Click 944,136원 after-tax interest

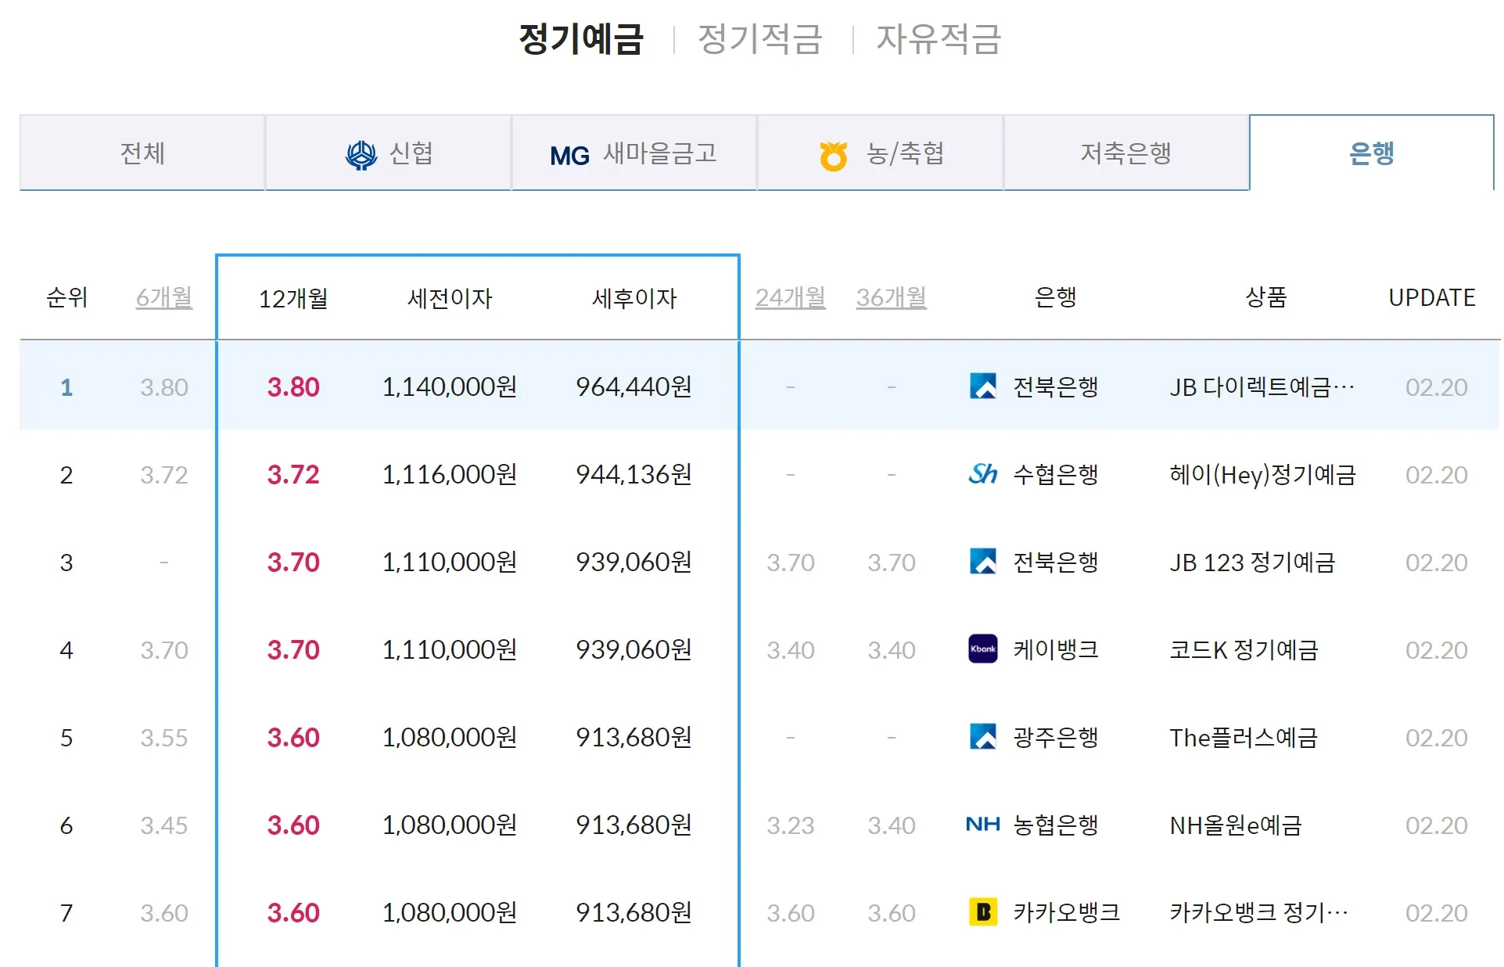pyautogui.click(x=634, y=474)
